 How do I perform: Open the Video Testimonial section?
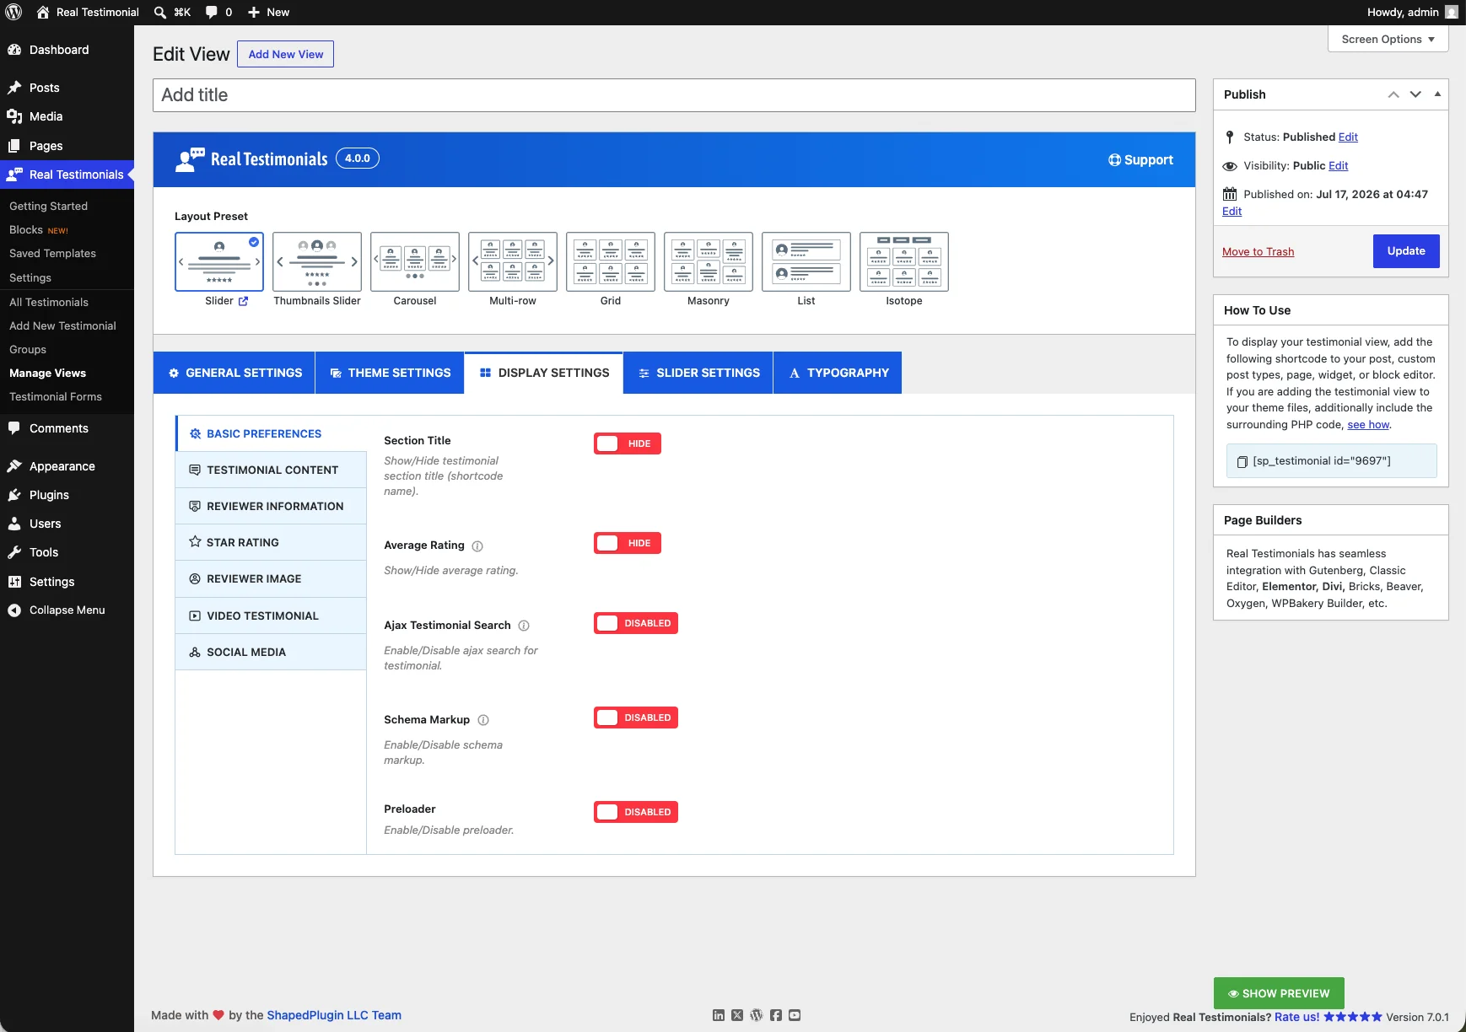coord(272,615)
